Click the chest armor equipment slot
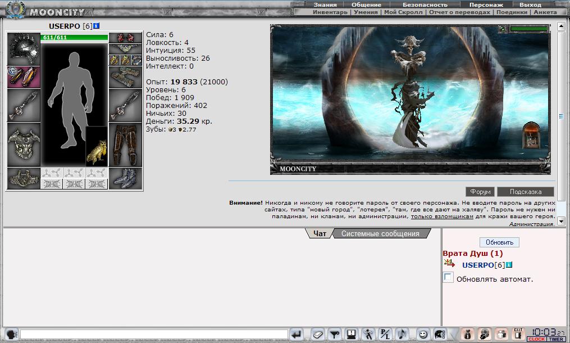Screen dimensions: 570x343 (x=24, y=145)
